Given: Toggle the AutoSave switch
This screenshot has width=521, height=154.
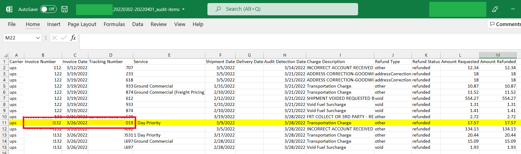Looking at the screenshot, I should coord(48,9).
